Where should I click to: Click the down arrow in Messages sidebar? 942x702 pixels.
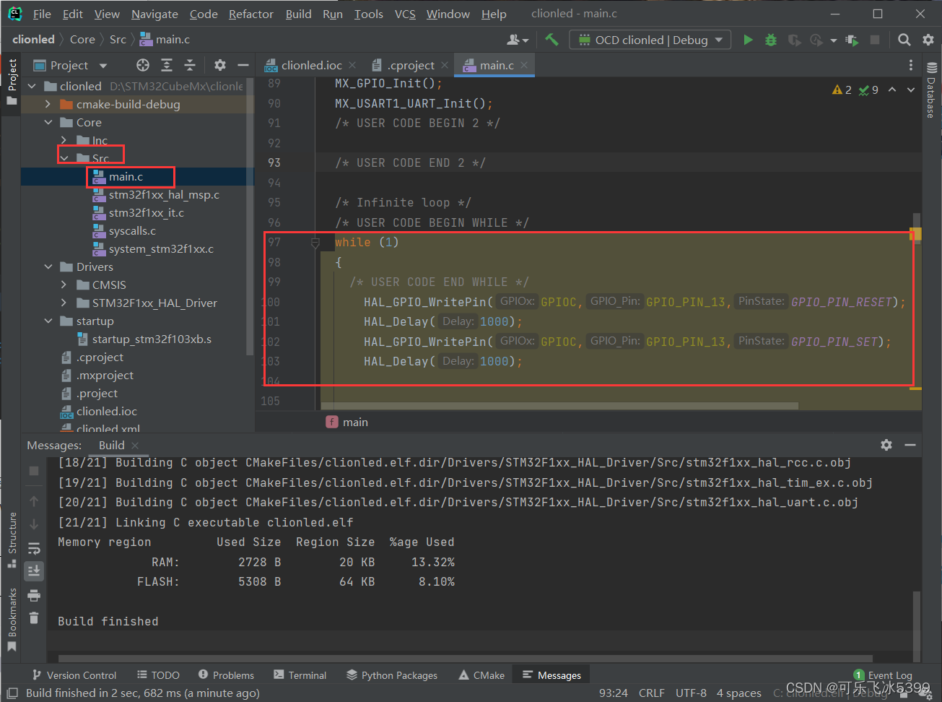pyautogui.click(x=34, y=524)
